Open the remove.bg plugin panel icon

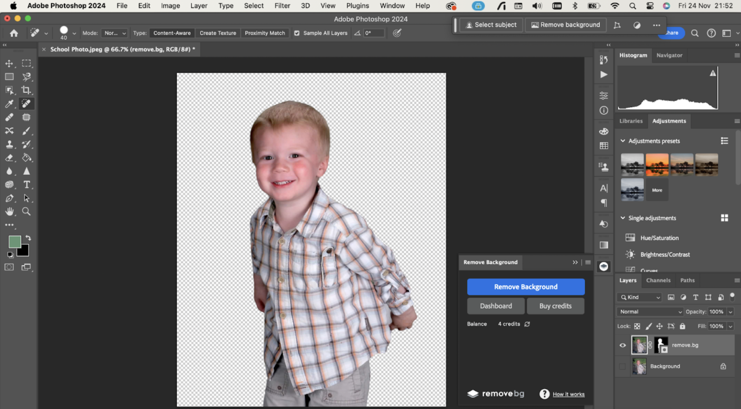point(604,266)
